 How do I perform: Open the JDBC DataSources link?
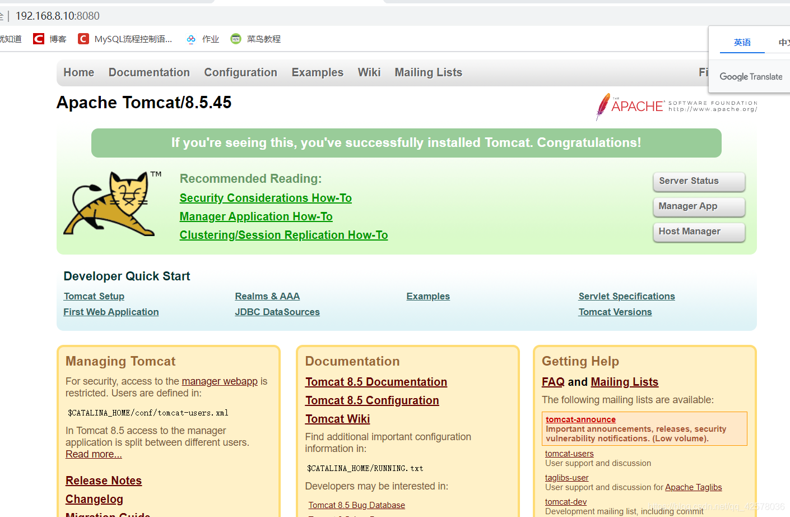[277, 312]
